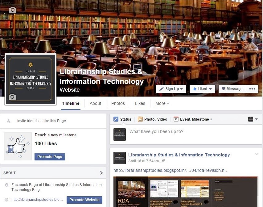Expand the post options chevron
263x207 pixels.
point(257,154)
